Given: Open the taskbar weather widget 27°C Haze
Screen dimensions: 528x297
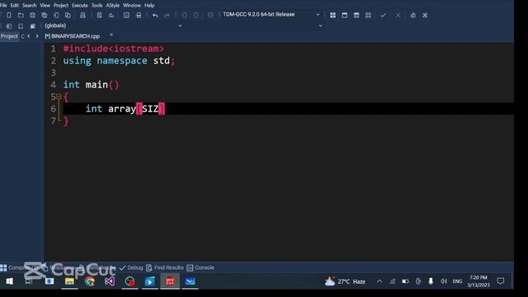Looking at the screenshot, I should [x=345, y=281].
